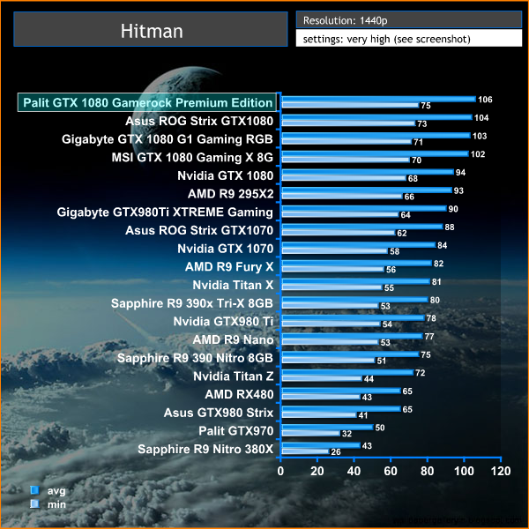The width and height of the screenshot is (529, 529).
Task: Click the min value 68 for Nvidia GTX 1080
Action: click(x=413, y=178)
